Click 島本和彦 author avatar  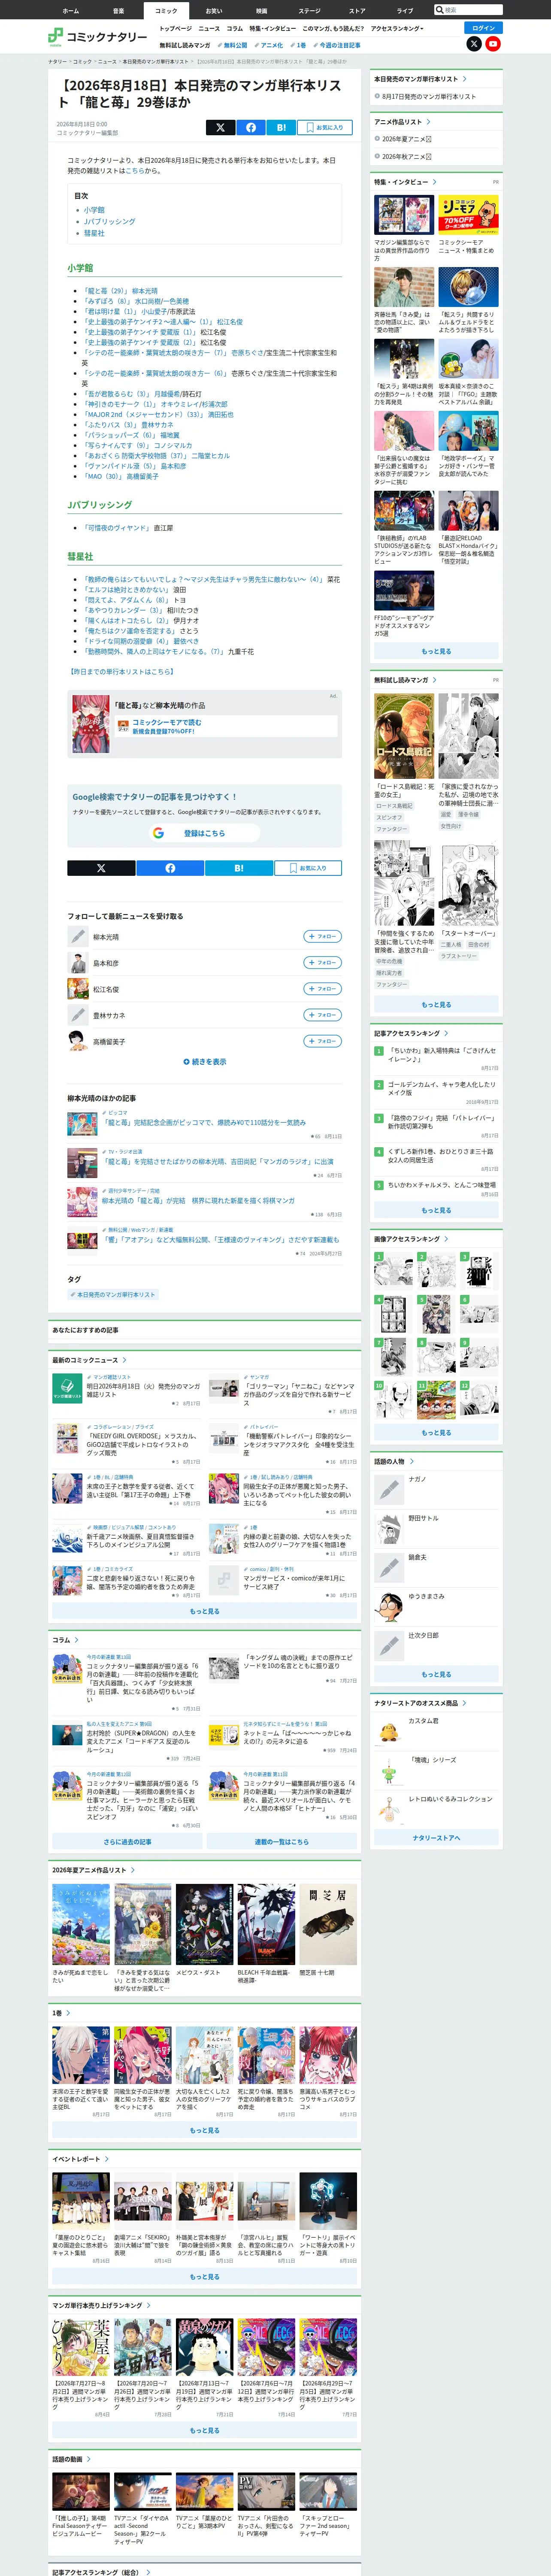(x=78, y=962)
